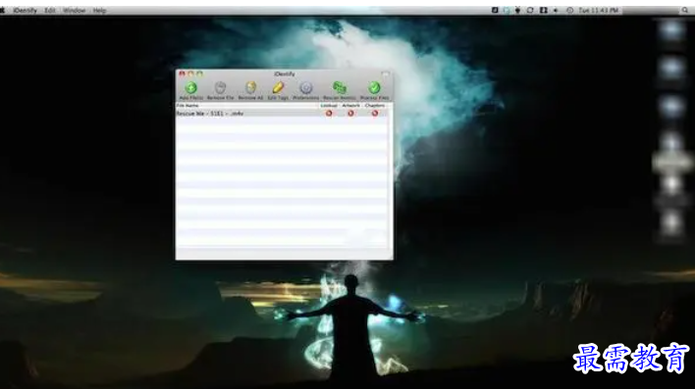Viewport: 695px width, 389px height.
Task: Open the iDentify application menu
Action: [x=25, y=10]
